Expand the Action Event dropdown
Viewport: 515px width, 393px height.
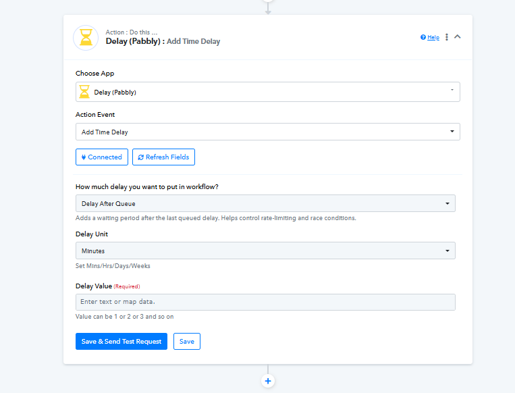click(267, 132)
